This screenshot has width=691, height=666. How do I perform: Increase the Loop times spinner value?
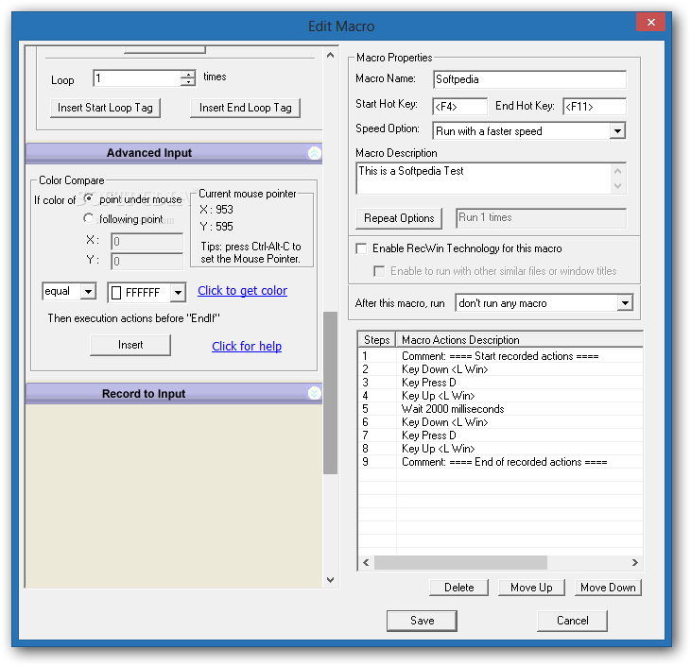188,74
